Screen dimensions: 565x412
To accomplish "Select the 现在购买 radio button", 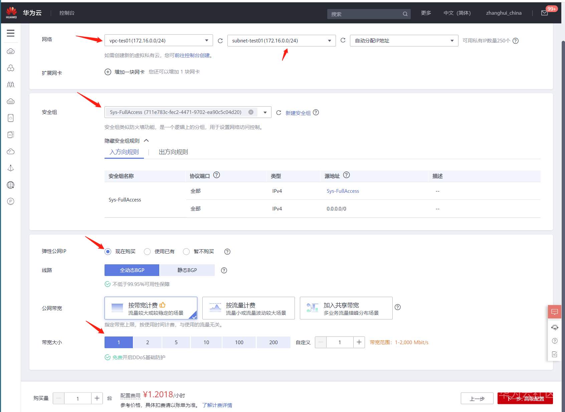I will pyautogui.click(x=108, y=252).
